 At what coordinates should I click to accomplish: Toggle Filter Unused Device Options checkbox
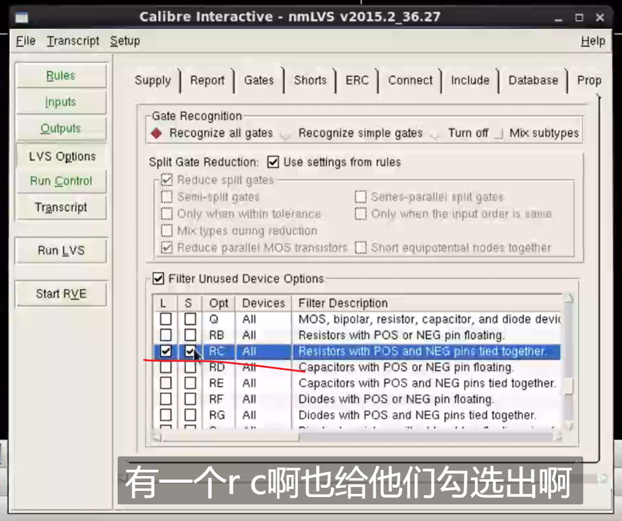[158, 279]
